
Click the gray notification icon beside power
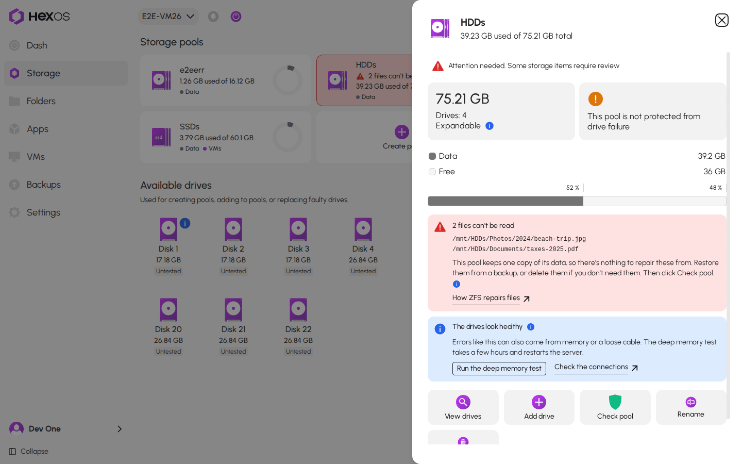213,16
